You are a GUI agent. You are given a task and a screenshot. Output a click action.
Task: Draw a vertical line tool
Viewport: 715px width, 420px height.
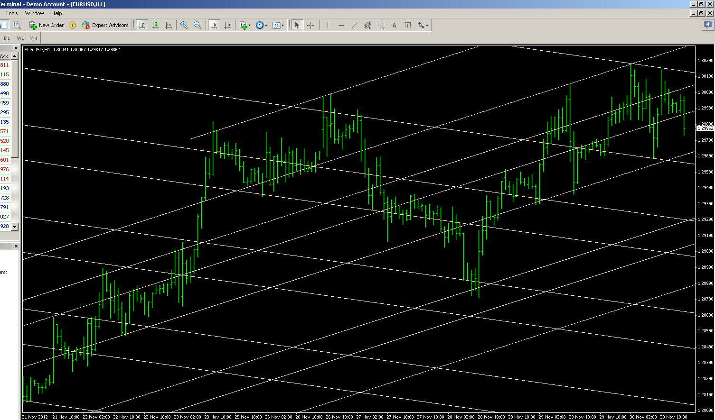coord(328,25)
